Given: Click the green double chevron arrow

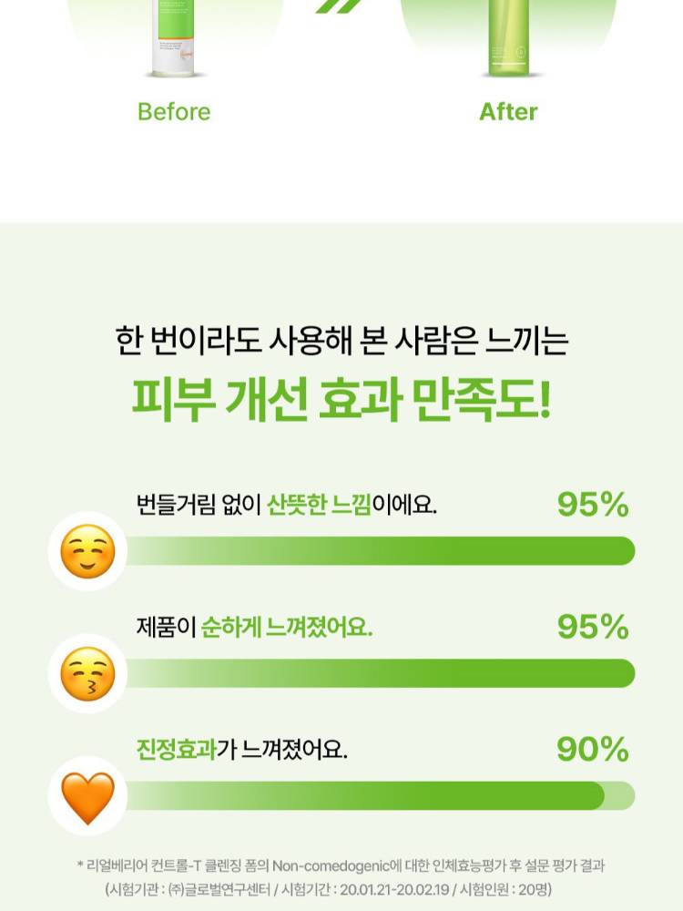Looking at the screenshot, I should pos(338,8).
